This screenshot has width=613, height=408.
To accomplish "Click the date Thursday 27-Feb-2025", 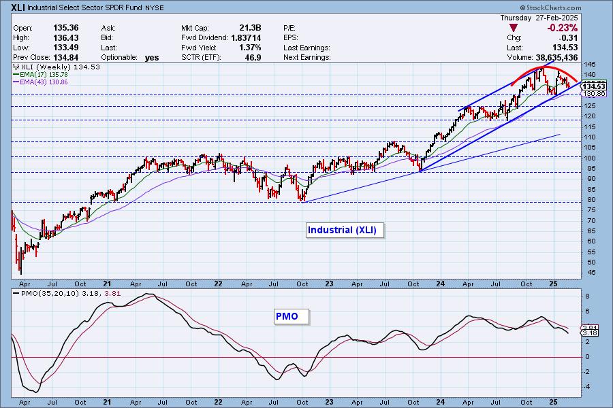I will (x=539, y=18).
